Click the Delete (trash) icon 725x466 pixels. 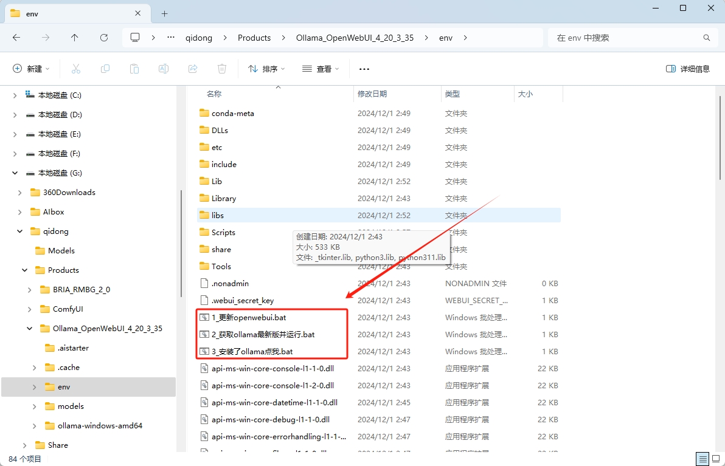coord(221,68)
